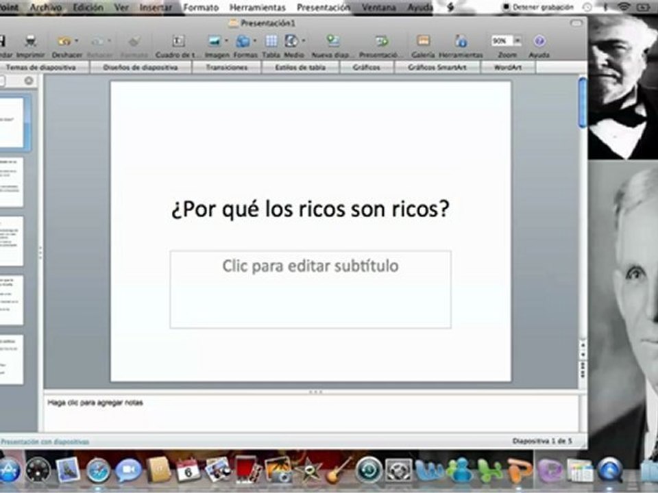Open the Deshacer history dropdown arrow
Image resolution: width=658 pixels, height=493 pixels.
(76, 41)
